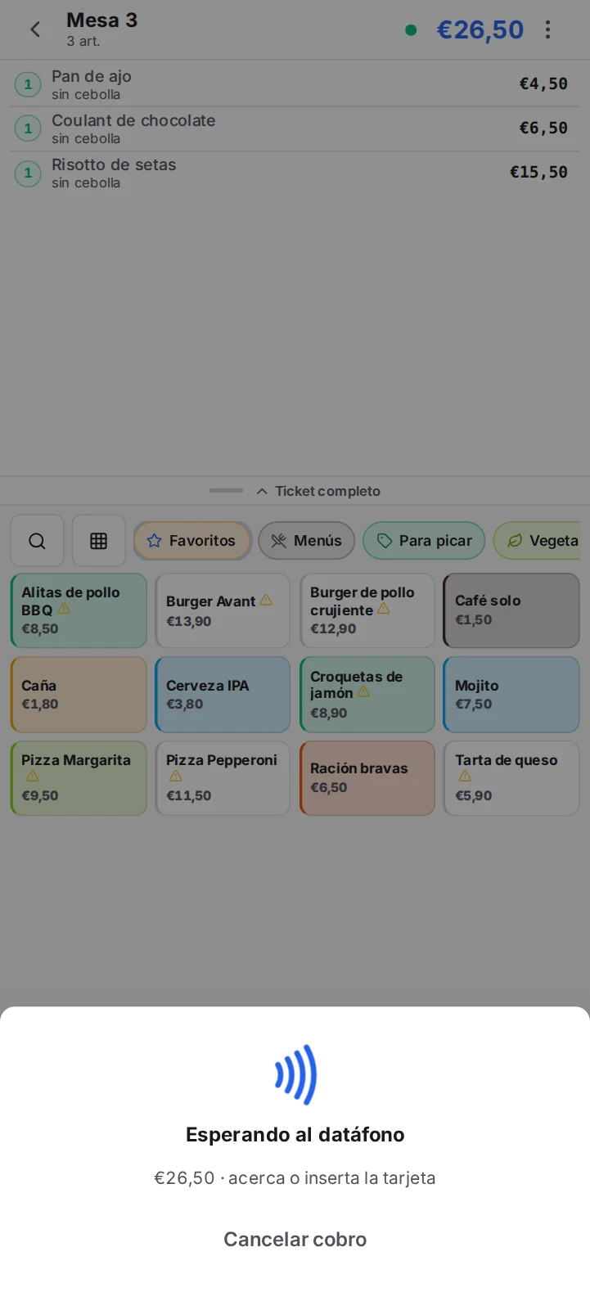Tap the back arrow next to Mesa 3
Screen dimensions: 590x1310
coord(35,29)
